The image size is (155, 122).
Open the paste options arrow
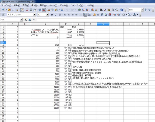59,10
